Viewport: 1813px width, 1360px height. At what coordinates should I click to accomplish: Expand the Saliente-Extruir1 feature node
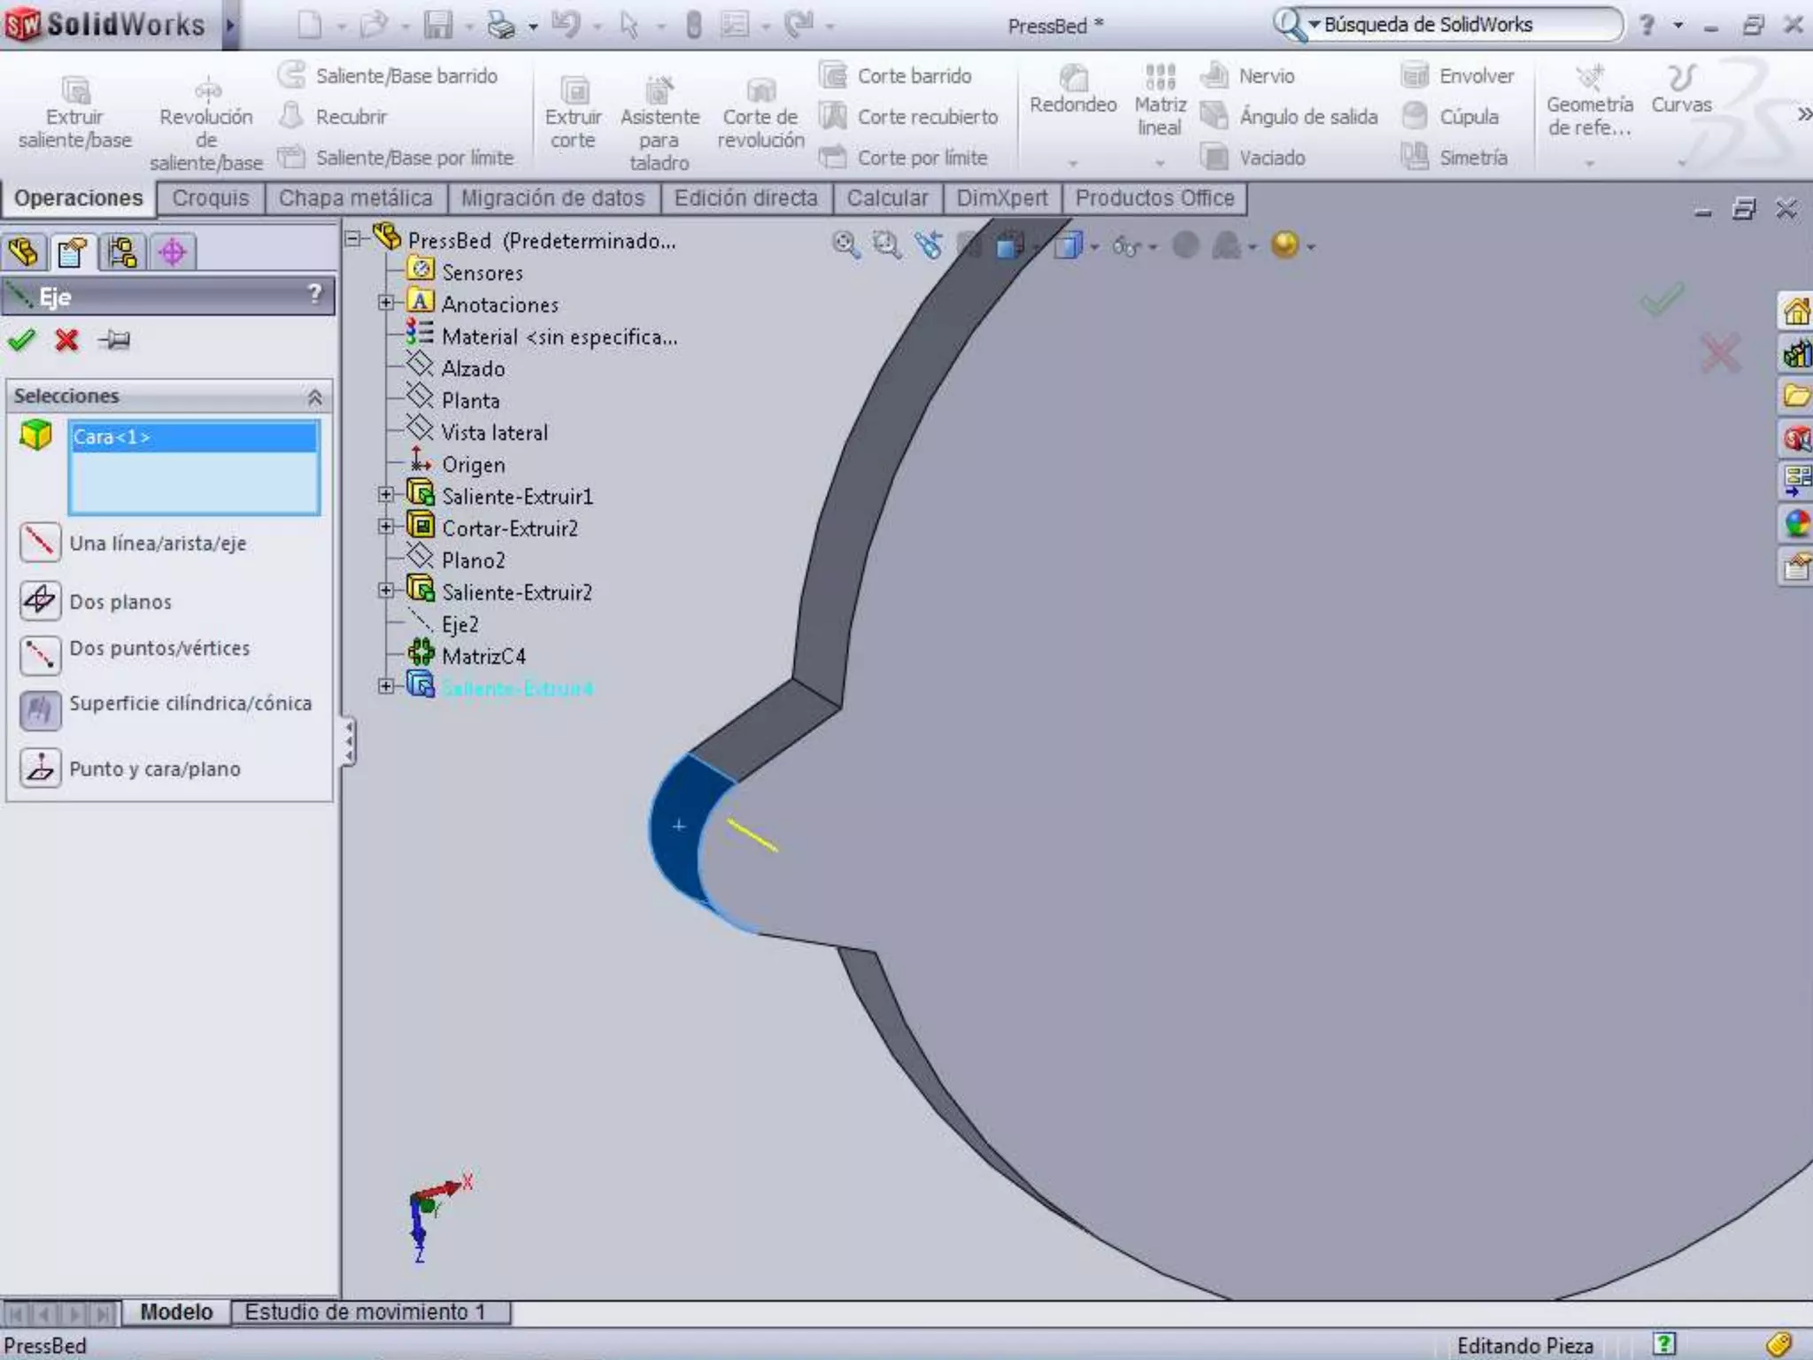[386, 495]
